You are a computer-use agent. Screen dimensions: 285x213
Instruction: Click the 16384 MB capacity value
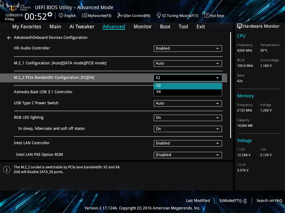pyautogui.click(x=245, y=126)
